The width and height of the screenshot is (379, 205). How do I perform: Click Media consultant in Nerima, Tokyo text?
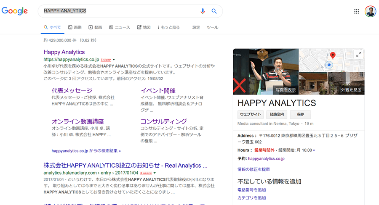268,124
